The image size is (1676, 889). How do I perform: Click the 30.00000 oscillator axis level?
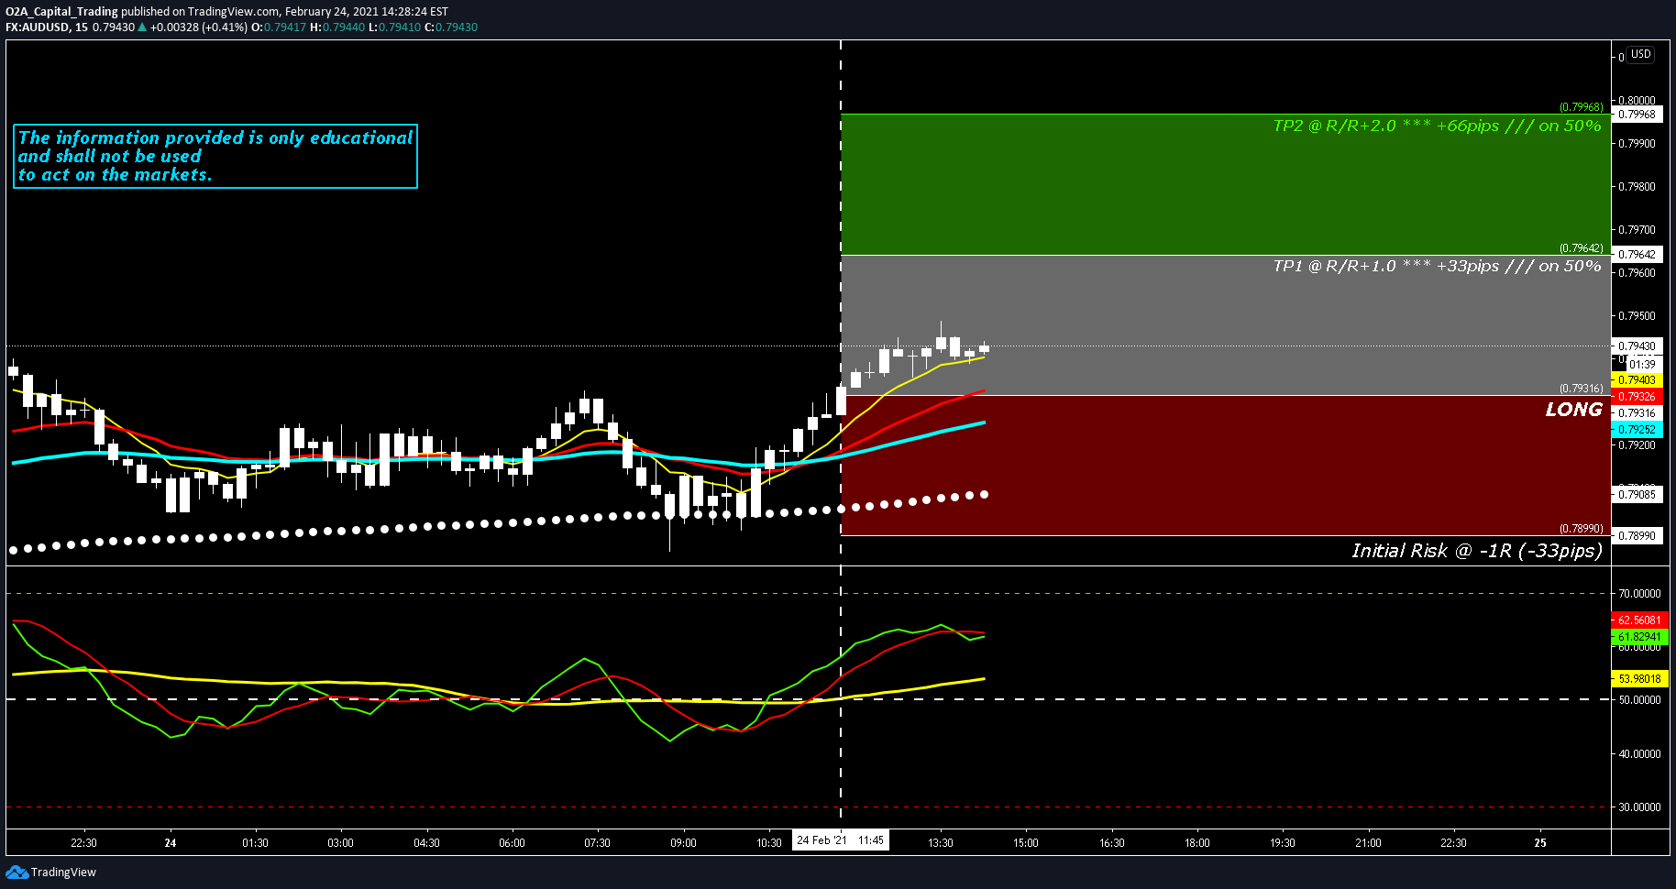[1639, 807]
